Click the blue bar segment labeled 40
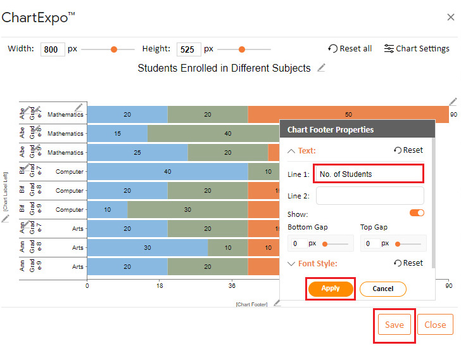This screenshot has height=357, width=461. [168, 171]
